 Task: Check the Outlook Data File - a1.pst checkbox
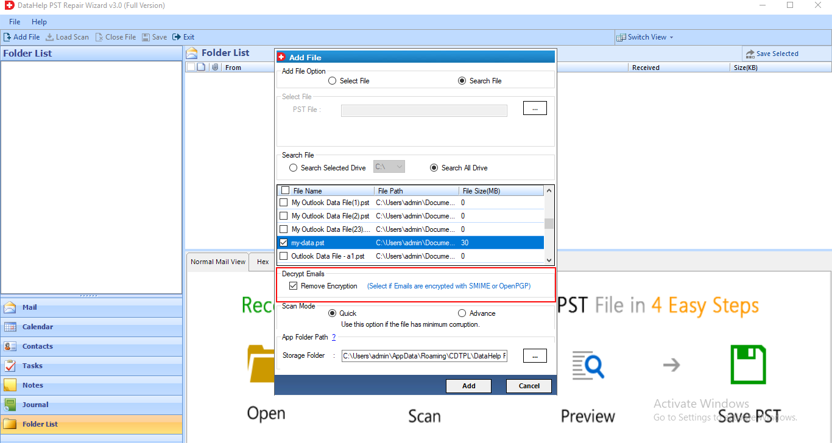283,256
